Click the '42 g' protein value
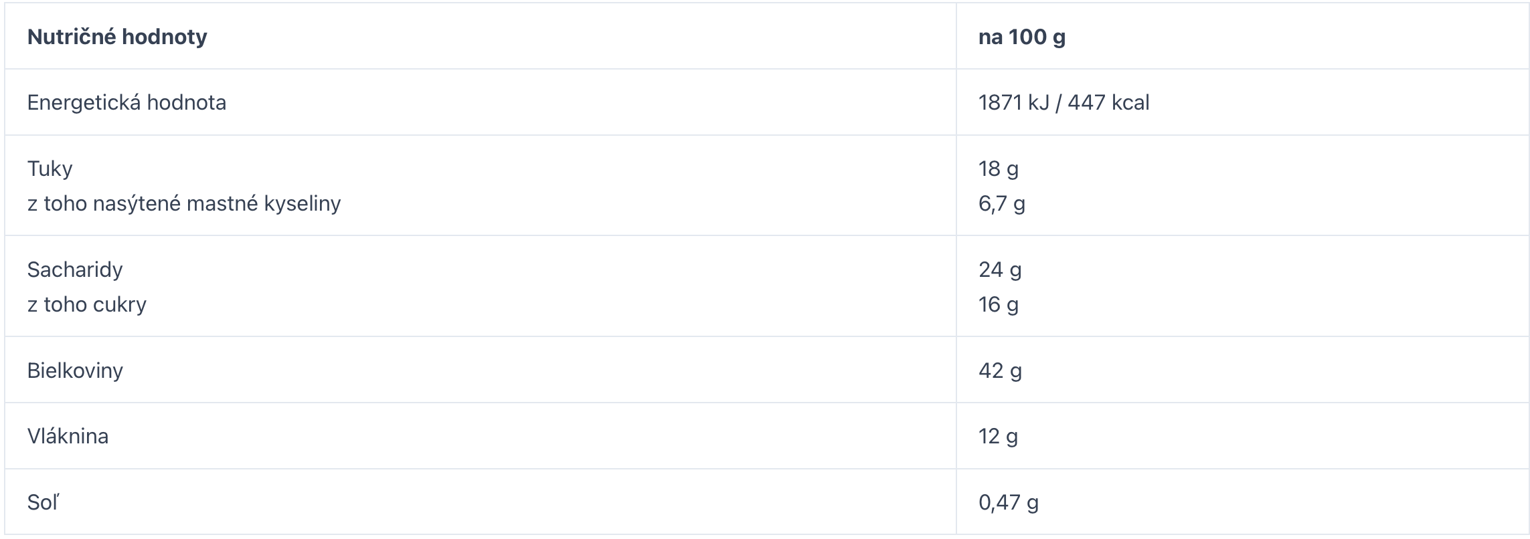 [x=1000, y=370]
